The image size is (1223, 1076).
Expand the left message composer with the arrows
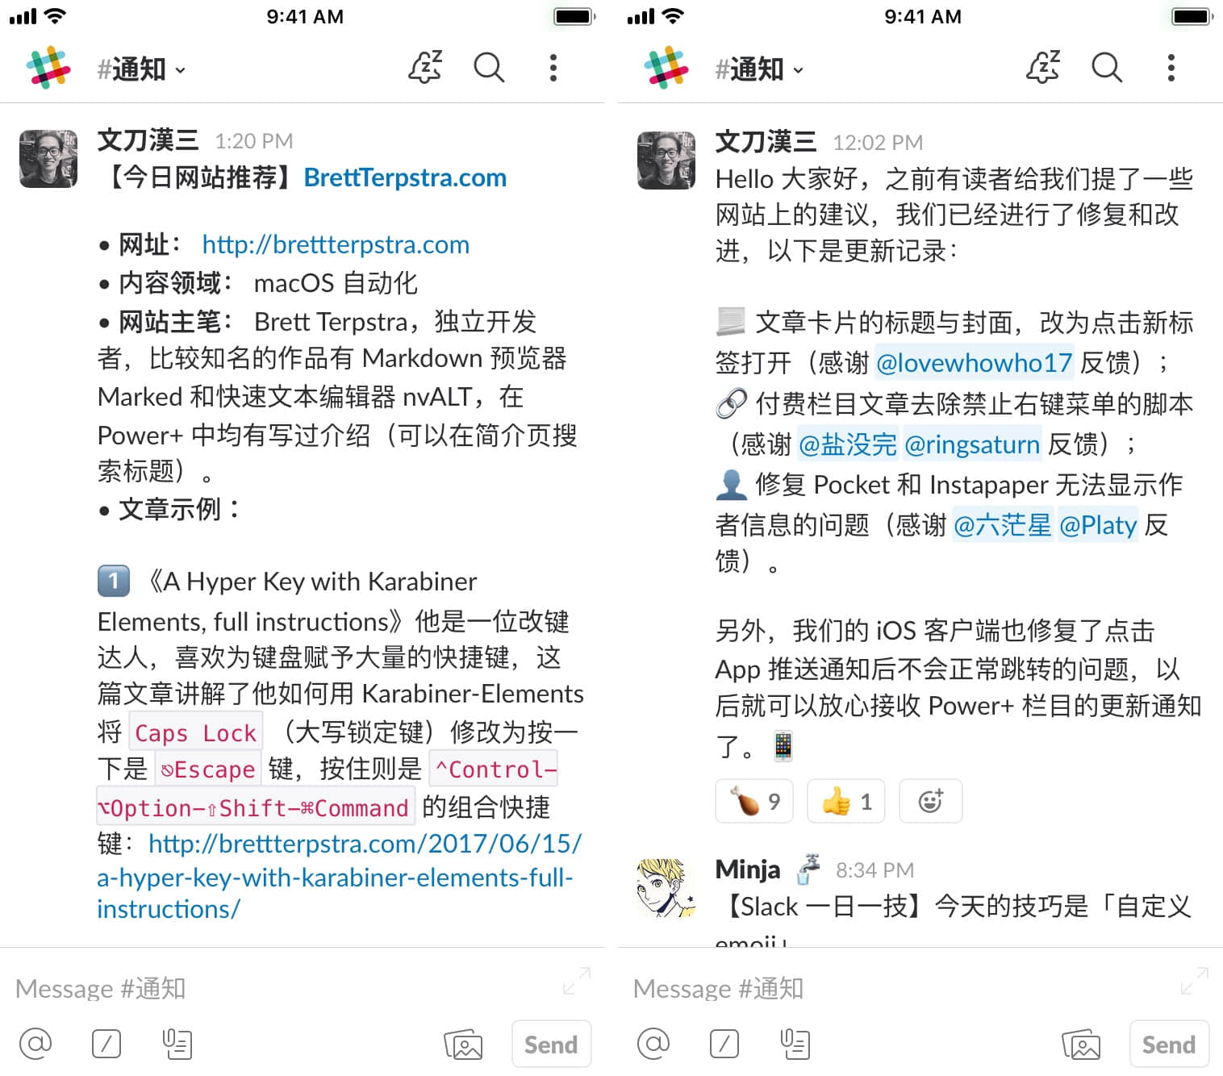pos(577,981)
